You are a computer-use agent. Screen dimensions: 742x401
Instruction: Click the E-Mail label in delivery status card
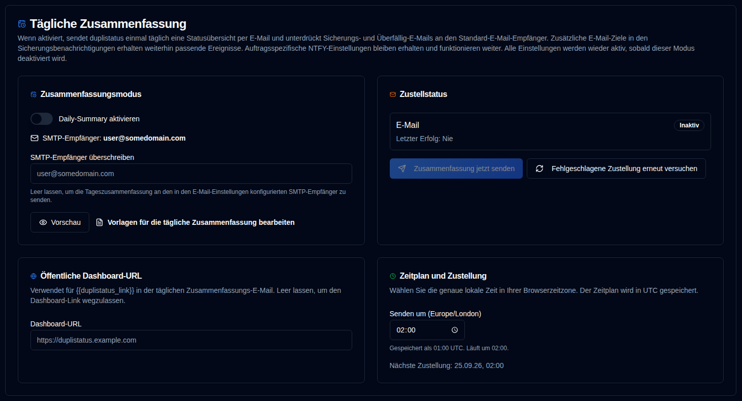pos(408,125)
